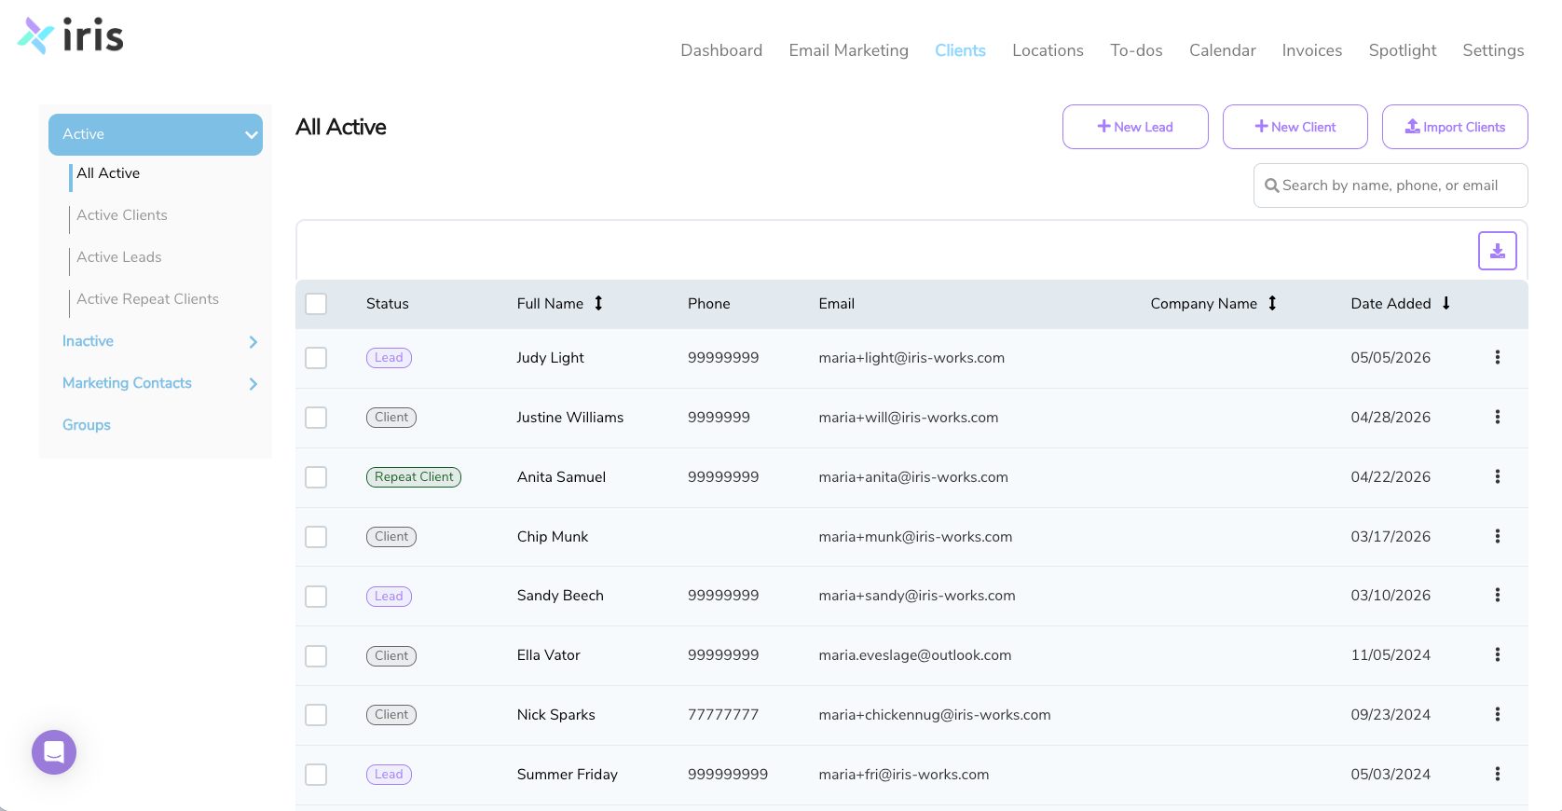The height and width of the screenshot is (811, 1562).
Task: Click the New Lead button
Action: coord(1135,127)
